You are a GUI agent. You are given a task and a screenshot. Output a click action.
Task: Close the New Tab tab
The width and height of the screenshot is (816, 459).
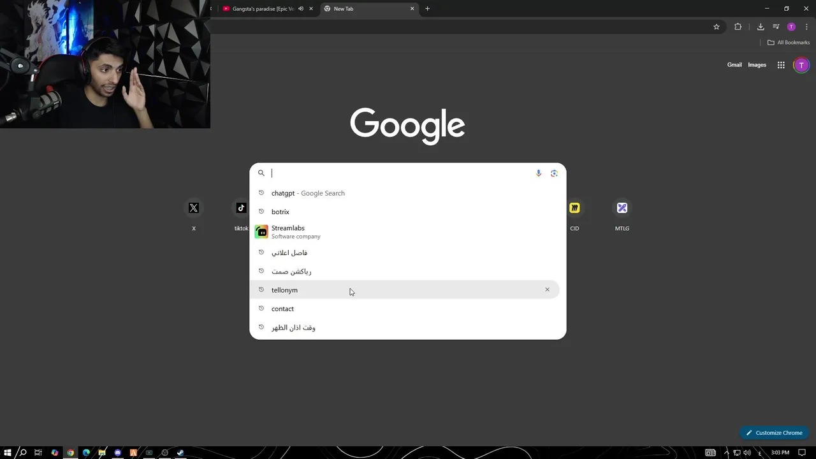tap(412, 9)
